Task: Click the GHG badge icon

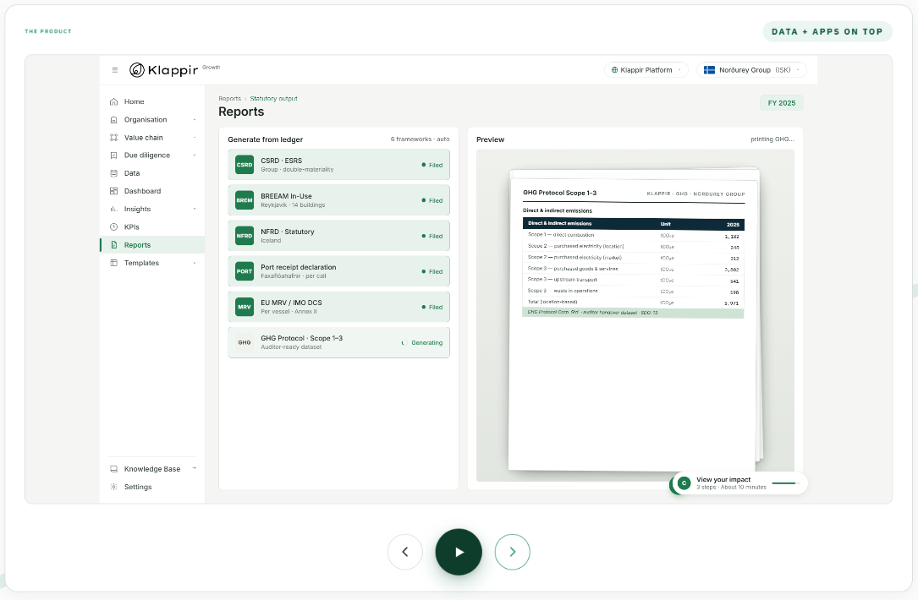Action: pos(245,343)
